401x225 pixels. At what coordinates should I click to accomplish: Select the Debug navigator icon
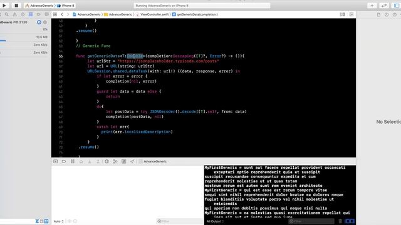(x=31, y=14)
